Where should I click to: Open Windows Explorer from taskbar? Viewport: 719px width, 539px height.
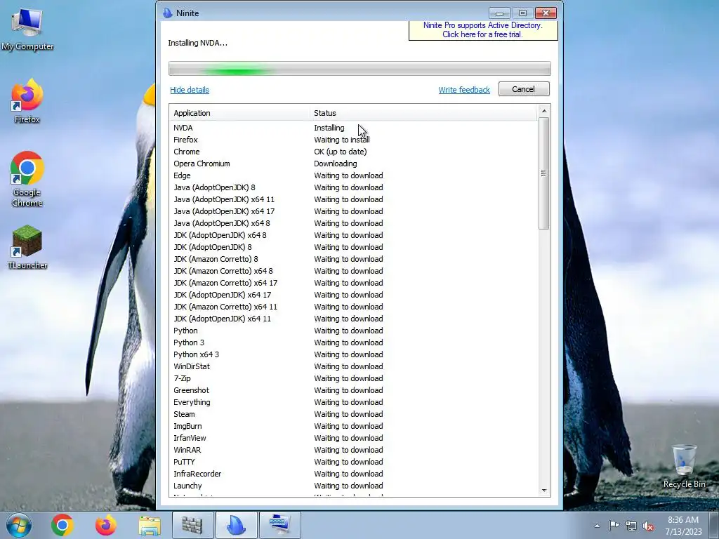(x=150, y=525)
